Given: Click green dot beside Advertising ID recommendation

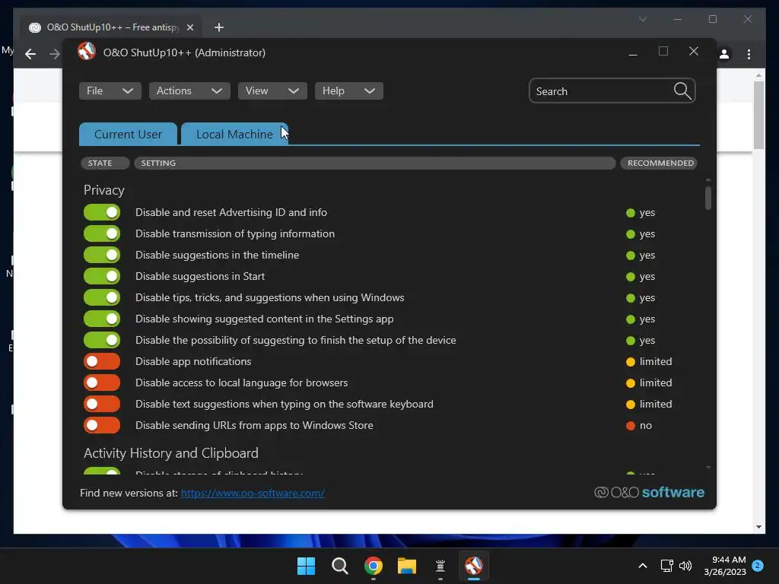Looking at the screenshot, I should tap(631, 213).
